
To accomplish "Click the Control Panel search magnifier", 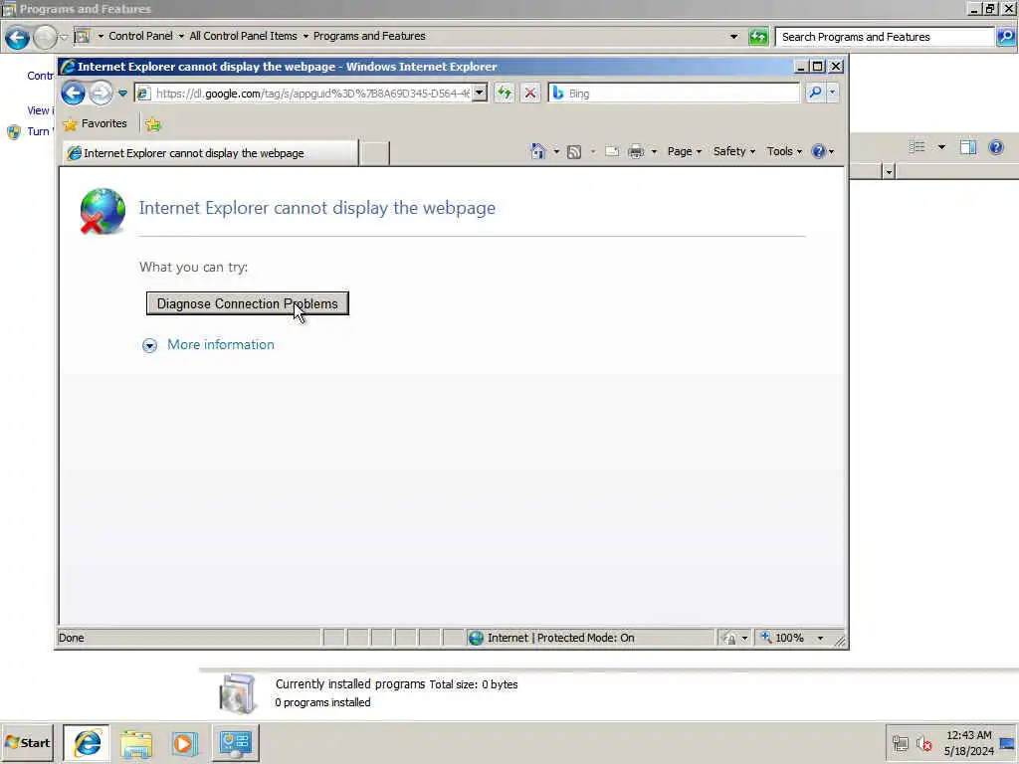I will (x=1005, y=37).
